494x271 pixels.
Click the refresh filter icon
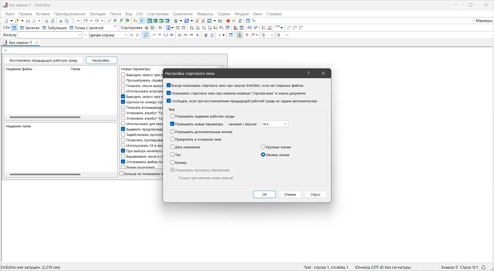pos(132,35)
